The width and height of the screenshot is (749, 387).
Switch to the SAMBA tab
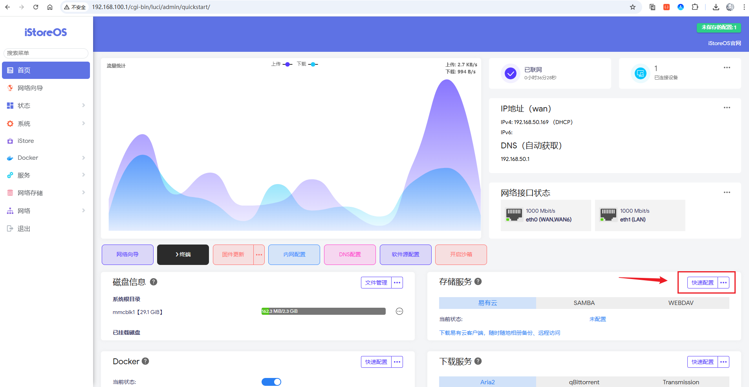click(584, 303)
